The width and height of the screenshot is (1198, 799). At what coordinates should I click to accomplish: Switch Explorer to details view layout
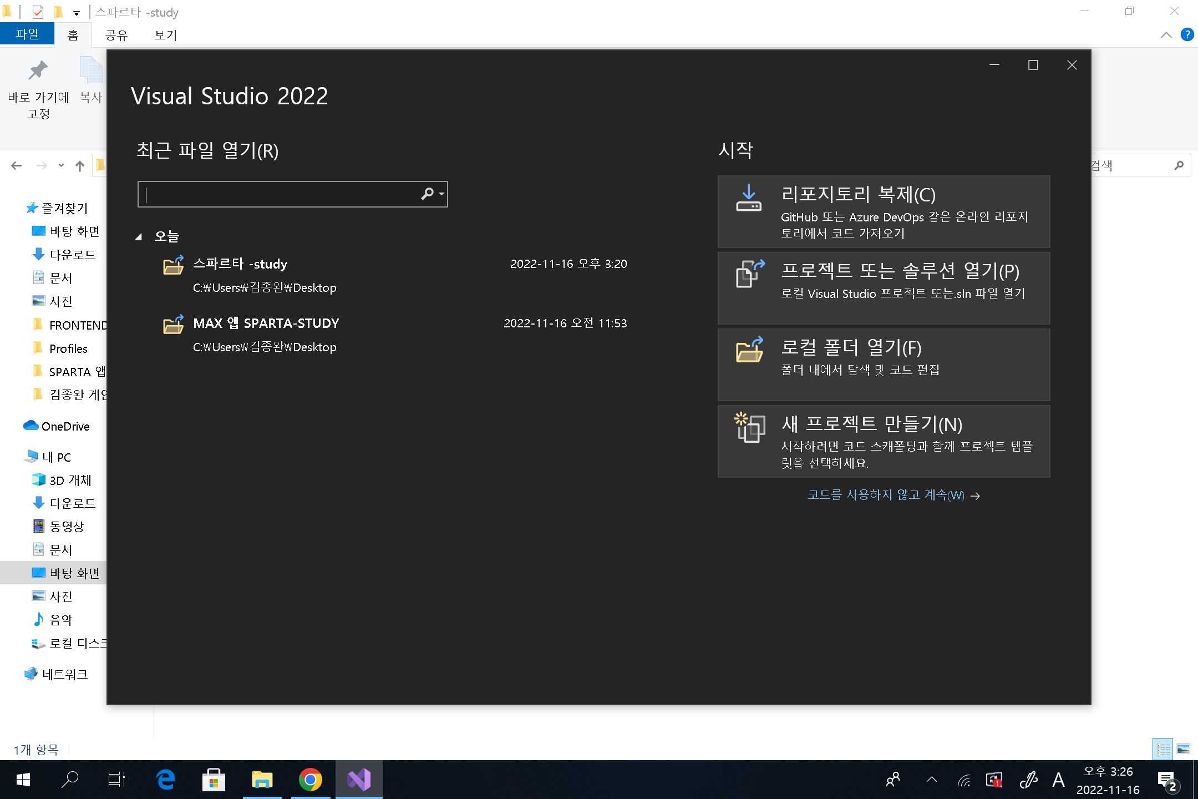[1163, 750]
